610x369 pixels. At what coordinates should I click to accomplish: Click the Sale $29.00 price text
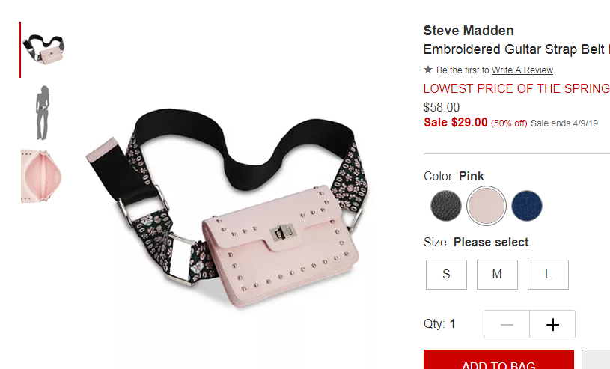(456, 122)
